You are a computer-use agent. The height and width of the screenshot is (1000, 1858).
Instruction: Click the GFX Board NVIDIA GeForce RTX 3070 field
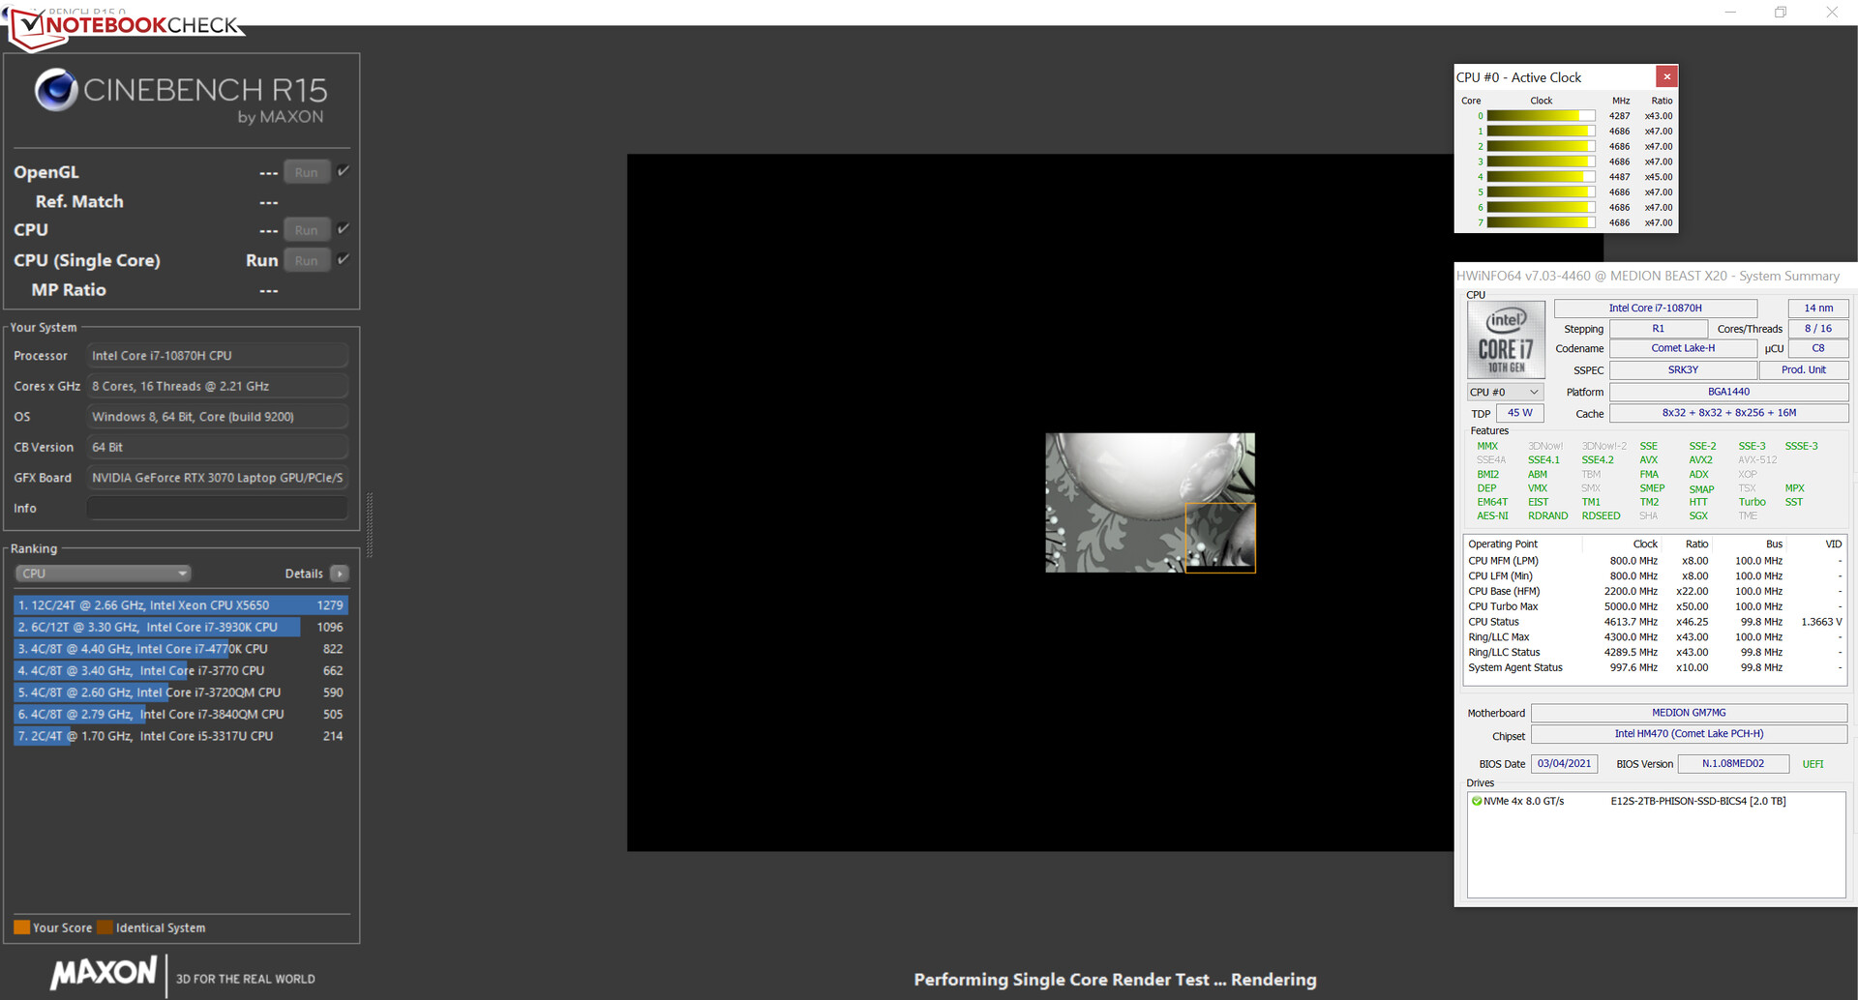click(x=218, y=478)
